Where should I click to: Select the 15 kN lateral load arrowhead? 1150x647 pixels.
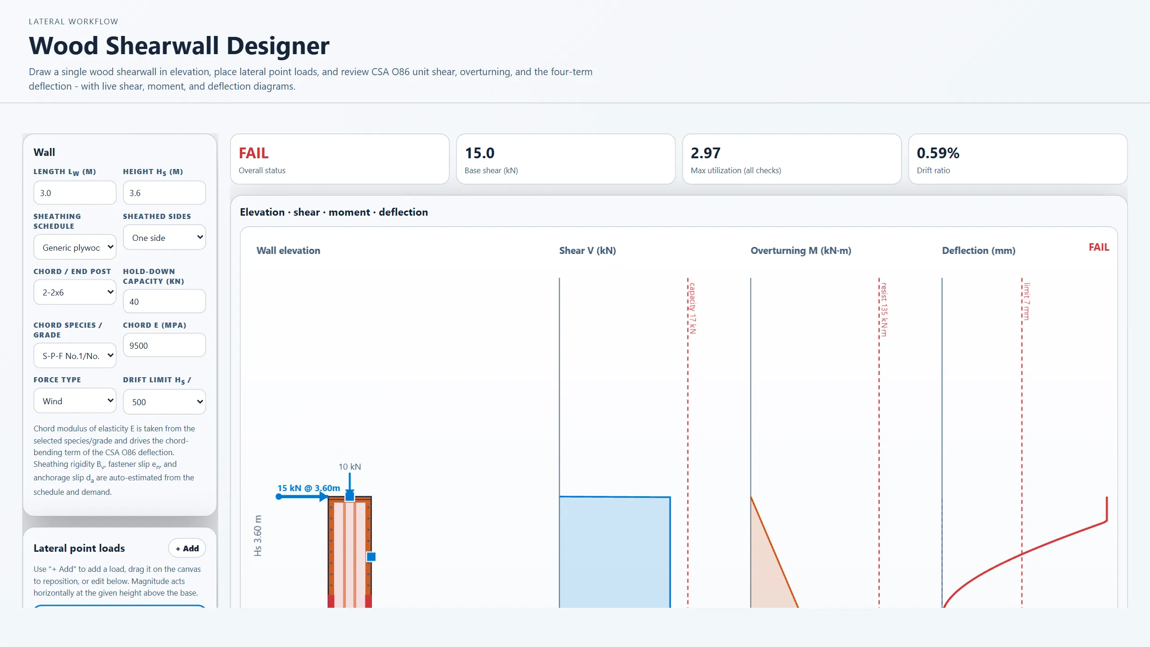[323, 497]
